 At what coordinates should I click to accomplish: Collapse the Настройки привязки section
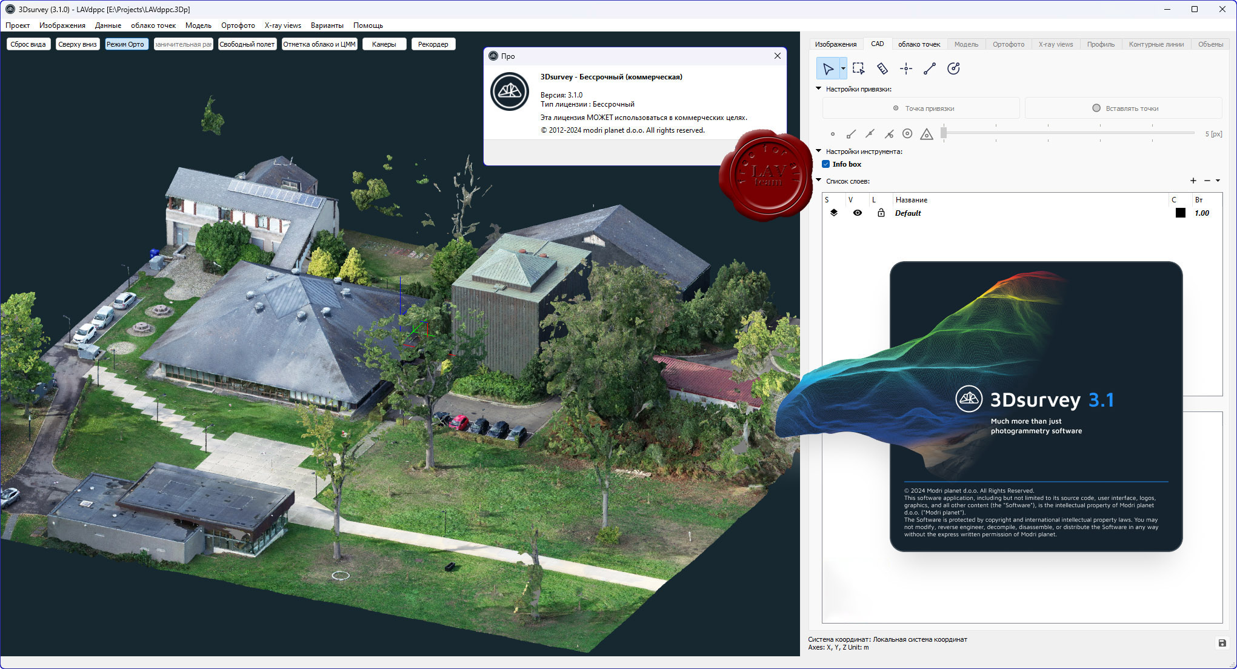coord(819,88)
